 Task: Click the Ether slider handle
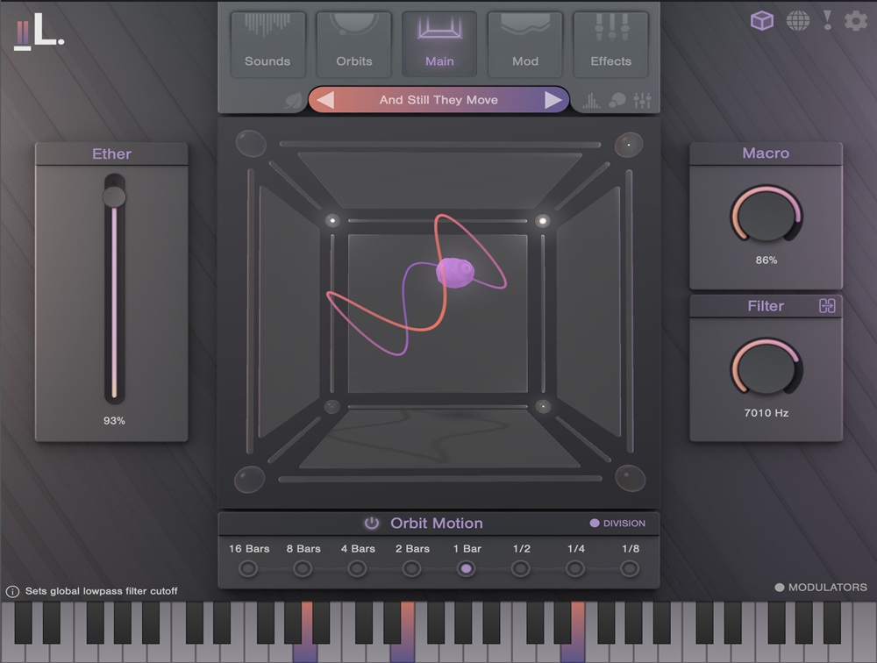[x=114, y=196]
